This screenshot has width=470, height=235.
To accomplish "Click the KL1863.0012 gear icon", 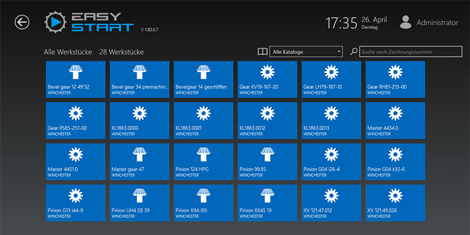I will tap(267, 113).
